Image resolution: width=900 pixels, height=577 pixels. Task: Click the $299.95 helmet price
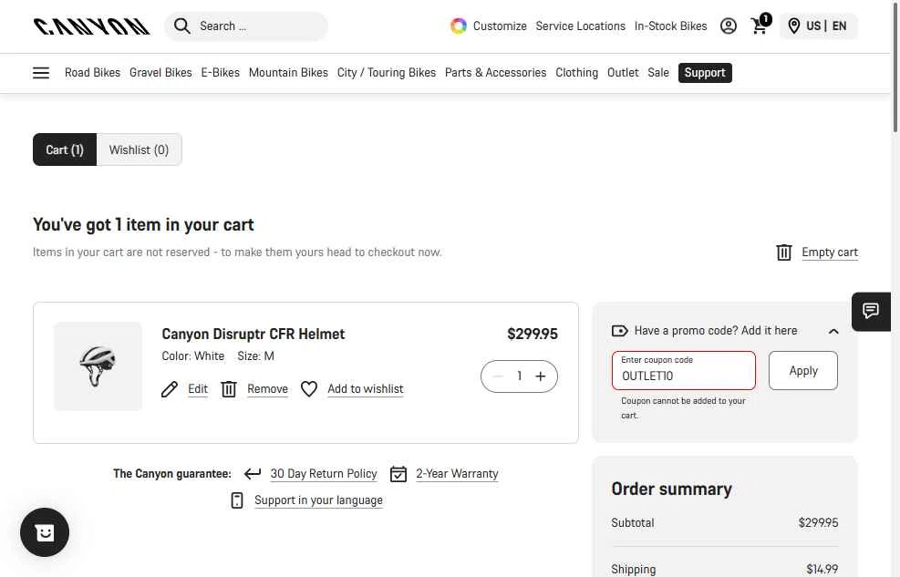533,334
